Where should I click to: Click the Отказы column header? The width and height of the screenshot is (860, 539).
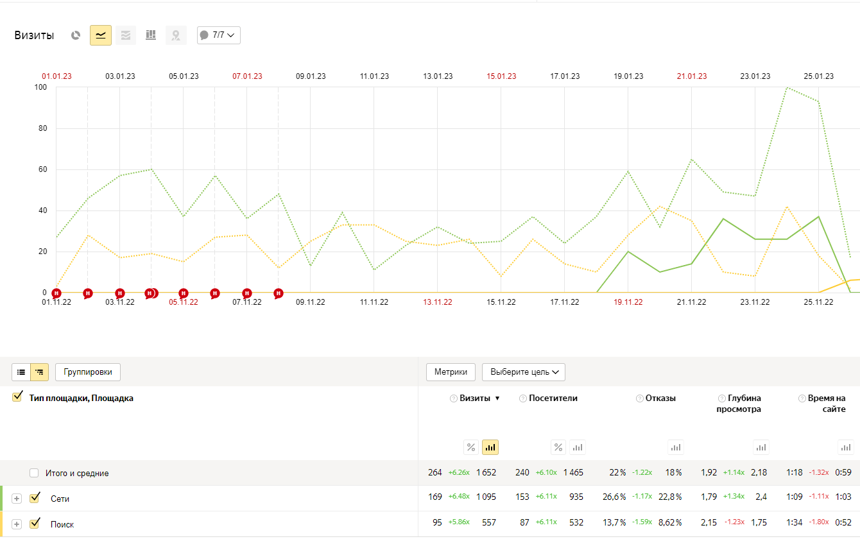coord(660,398)
